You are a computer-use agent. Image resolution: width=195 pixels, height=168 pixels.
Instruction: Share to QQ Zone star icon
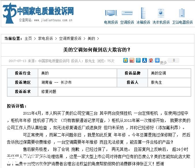pos(126,60)
